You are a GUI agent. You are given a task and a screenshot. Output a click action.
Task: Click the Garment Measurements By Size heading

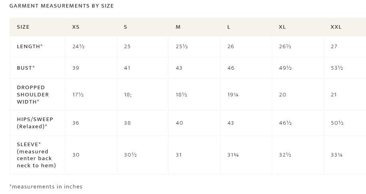click(x=62, y=6)
